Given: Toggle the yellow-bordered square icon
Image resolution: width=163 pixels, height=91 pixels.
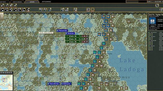Looking at the screenshot, I should point(92,10).
